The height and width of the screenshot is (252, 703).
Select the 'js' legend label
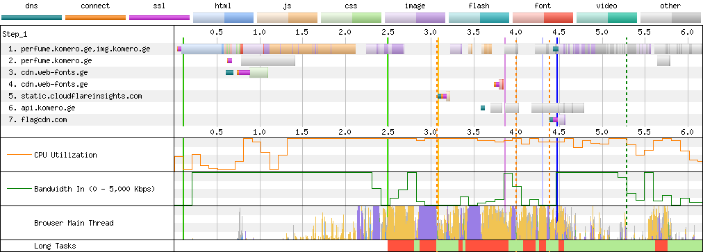pyautogui.click(x=287, y=6)
